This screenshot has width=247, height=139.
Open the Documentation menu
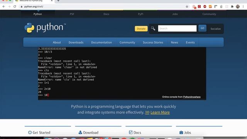click(102, 42)
